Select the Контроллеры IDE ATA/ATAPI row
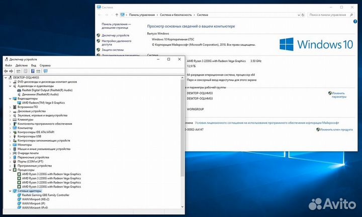362x217 pixels. point(36,132)
